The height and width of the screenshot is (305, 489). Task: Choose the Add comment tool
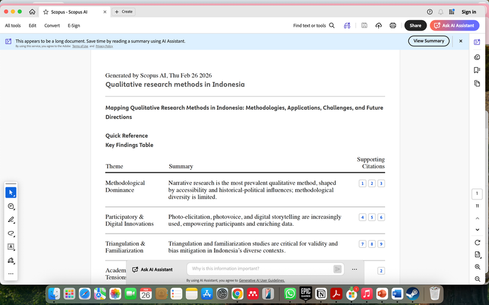[11, 206]
